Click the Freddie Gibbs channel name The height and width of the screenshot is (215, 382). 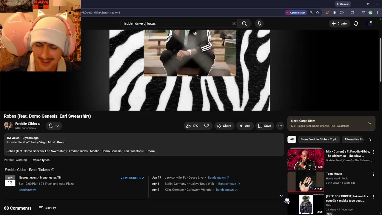(26, 124)
